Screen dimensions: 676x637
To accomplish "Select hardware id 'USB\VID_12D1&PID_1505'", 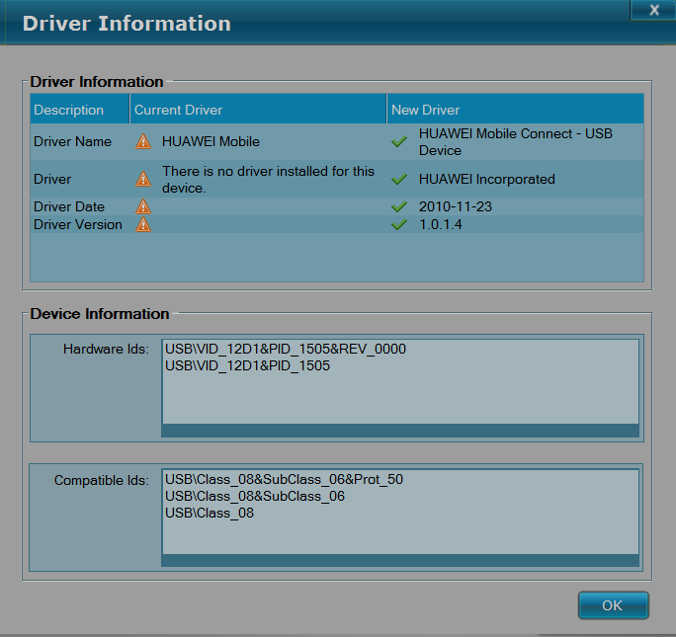I will coord(247,365).
